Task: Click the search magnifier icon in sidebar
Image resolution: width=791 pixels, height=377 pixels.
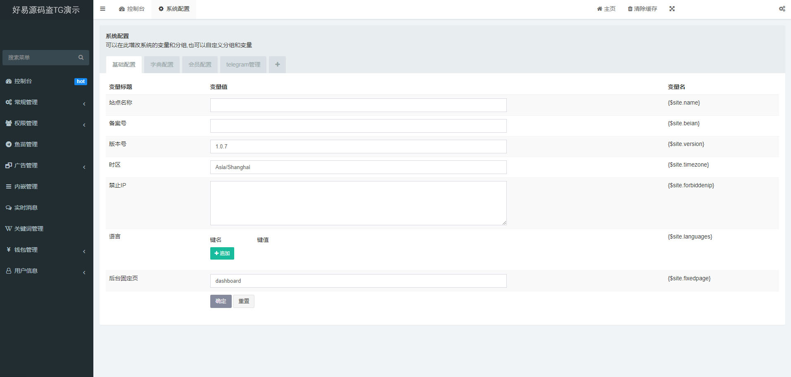Action: [x=81, y=57]
